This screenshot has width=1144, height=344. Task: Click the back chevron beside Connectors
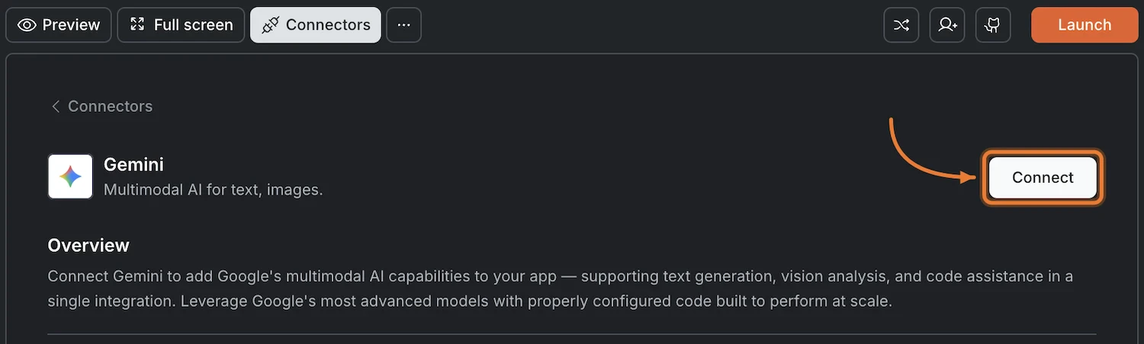[x=55, y=107]
